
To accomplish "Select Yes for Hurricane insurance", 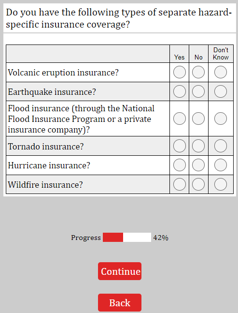I will [180, 165].
